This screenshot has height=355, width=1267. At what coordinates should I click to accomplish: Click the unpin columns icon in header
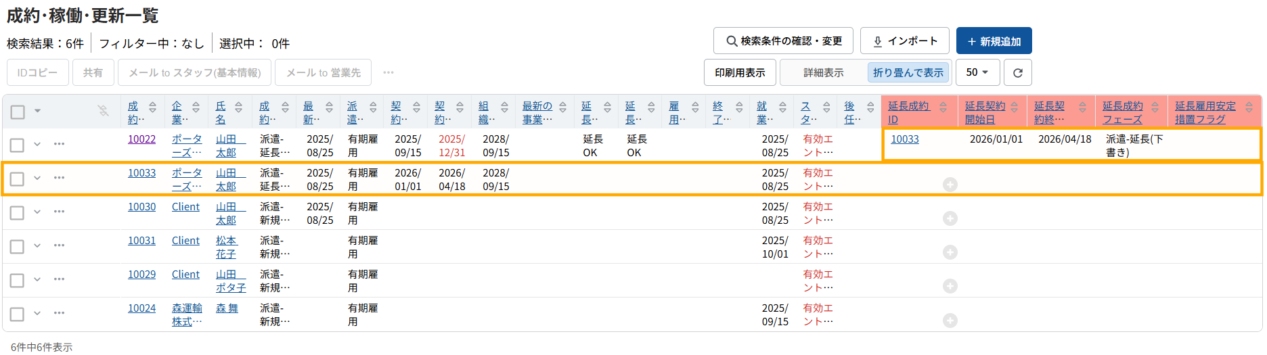coord(104,111)
